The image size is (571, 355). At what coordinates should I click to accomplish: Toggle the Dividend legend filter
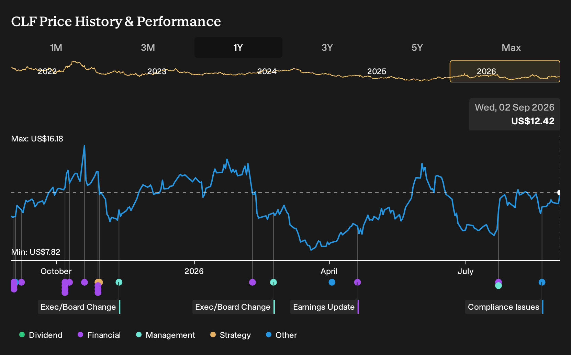tap(41, 335)
